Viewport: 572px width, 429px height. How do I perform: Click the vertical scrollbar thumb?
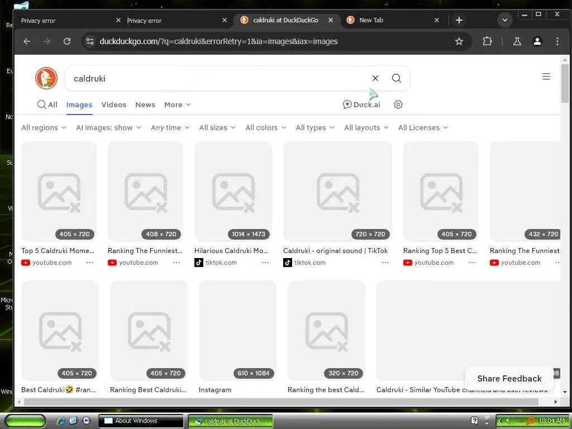click(565, 83)
